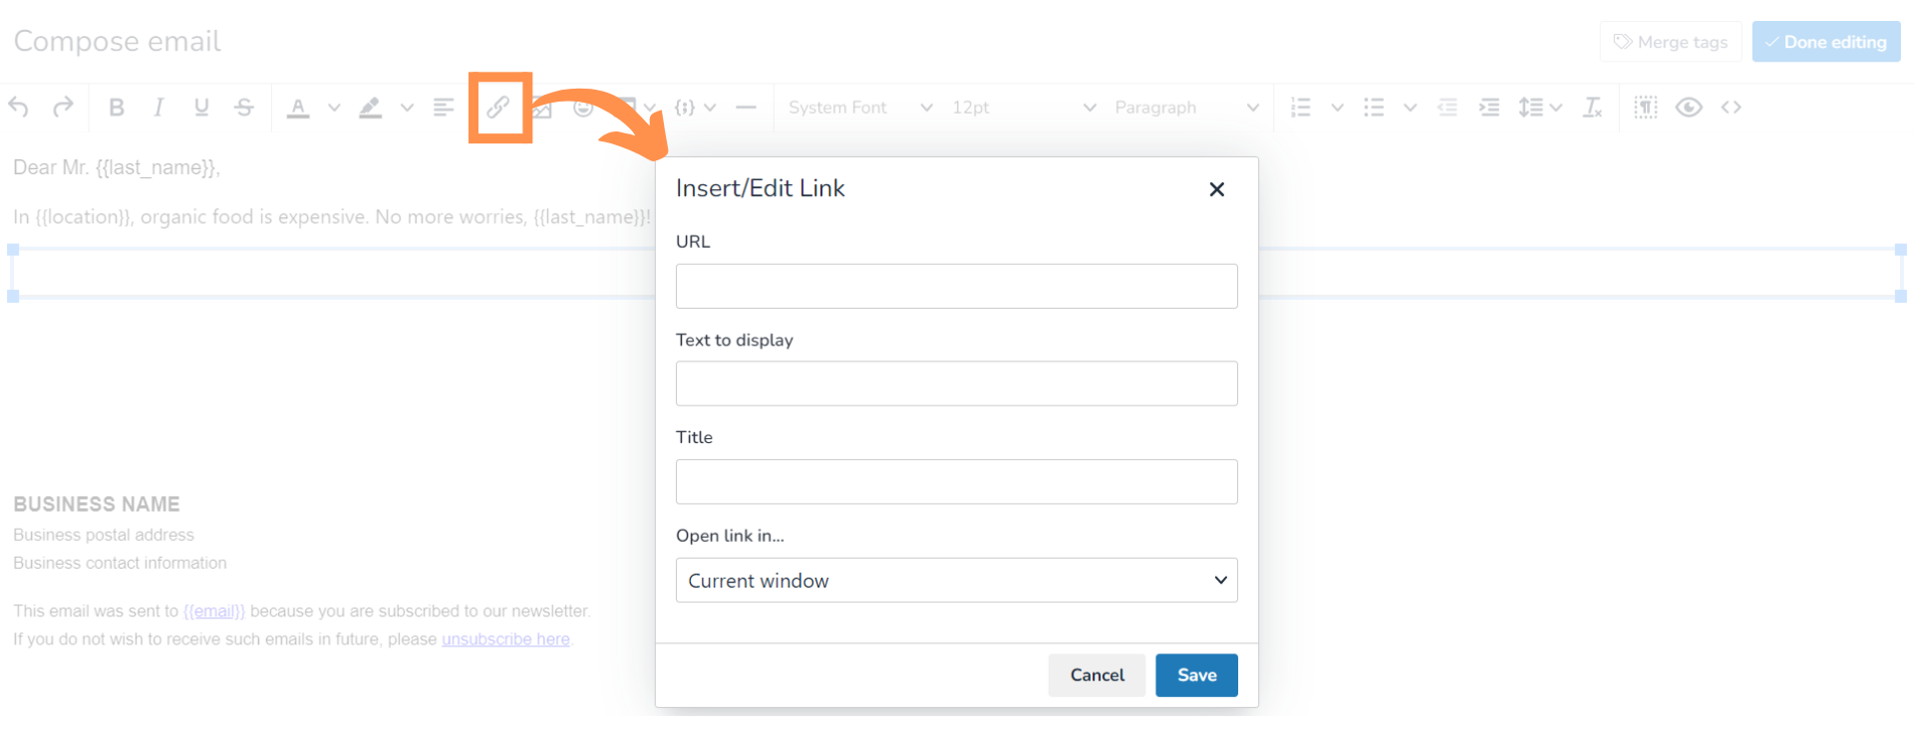Apply strikethrough formatting
This screenshot has height=733, width=1914.
[x=244, y=108]
